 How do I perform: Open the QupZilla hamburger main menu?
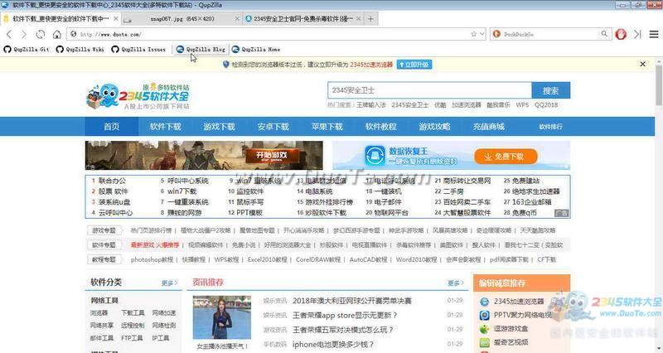(654, 34)
